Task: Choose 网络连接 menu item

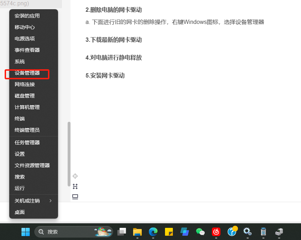Action: 34,84
